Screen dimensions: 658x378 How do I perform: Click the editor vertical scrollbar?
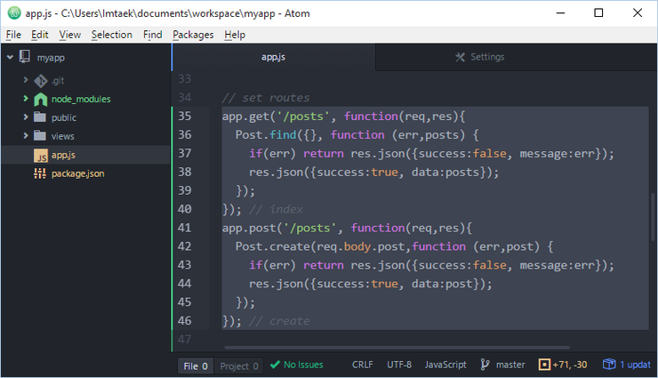point(653,218)
